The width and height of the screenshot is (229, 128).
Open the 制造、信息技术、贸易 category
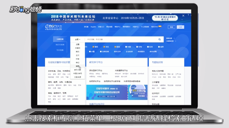click(x=57, y=93)
